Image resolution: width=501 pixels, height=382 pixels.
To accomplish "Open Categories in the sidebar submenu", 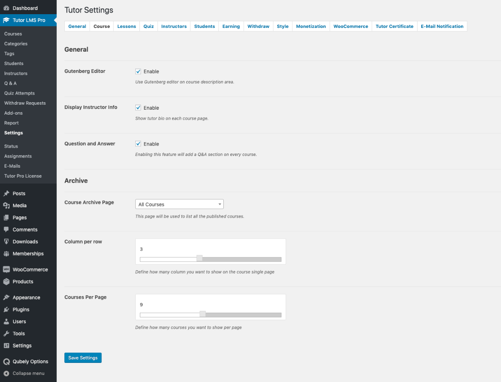I will [x=16, y=44].
